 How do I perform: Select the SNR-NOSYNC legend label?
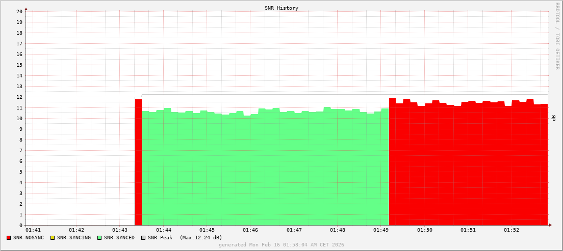[x=29, y=238]
